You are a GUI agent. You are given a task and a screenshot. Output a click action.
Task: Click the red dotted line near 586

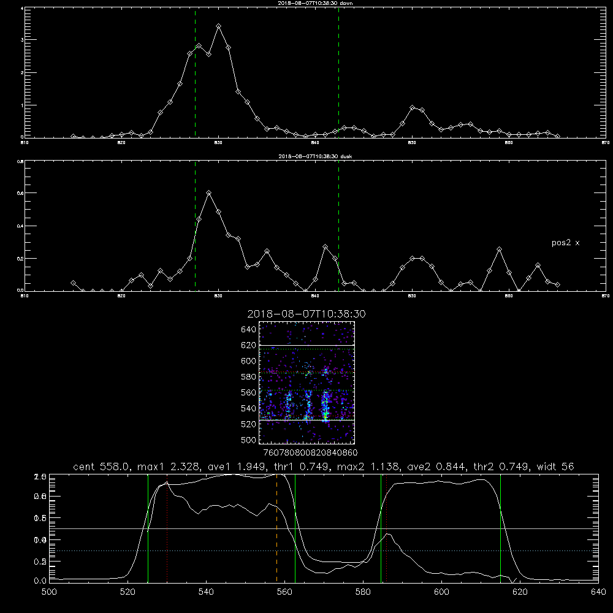(387, 528)
